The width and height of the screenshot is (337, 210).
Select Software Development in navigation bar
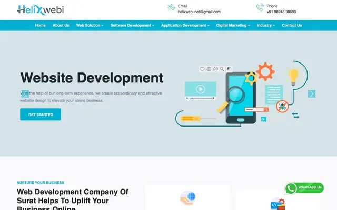(x=131, y=25)
